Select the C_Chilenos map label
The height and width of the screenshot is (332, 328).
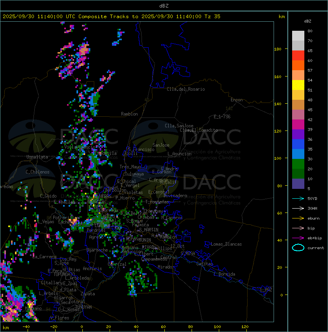(37, 172)
